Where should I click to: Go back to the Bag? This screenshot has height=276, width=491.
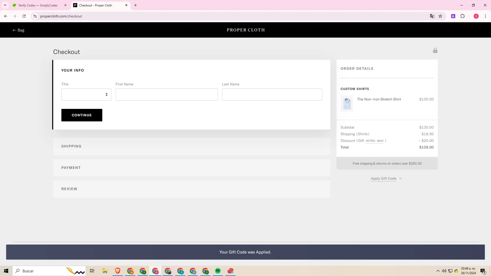pyautogui.click(x=18, y=30)
